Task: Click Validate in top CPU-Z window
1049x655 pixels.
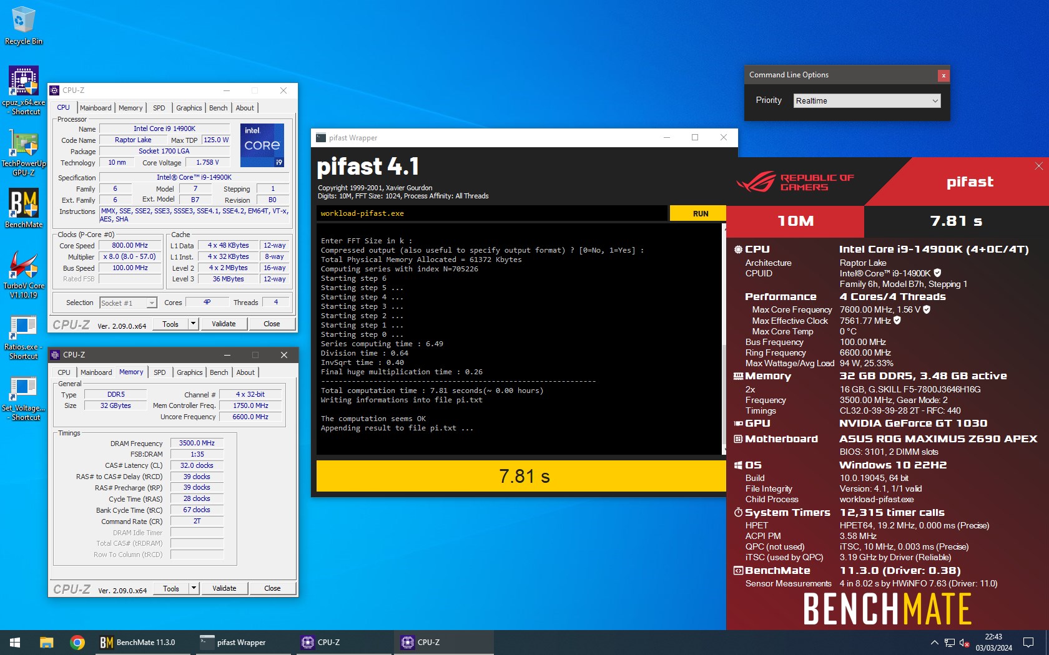Action: (224, 324)
